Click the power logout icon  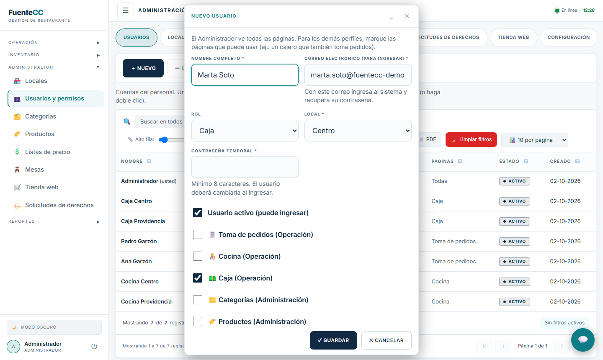point(94,347)
